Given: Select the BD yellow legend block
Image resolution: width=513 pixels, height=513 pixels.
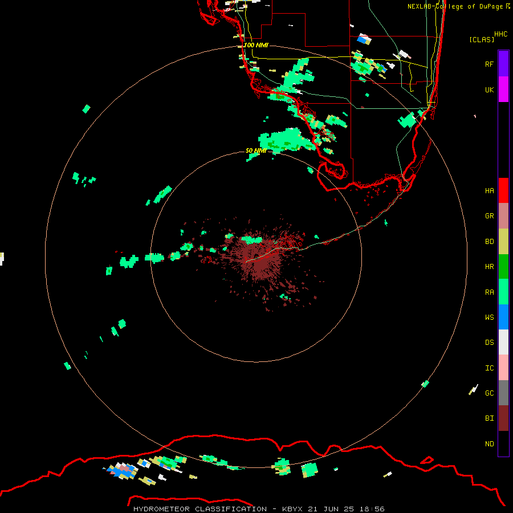Looking at the screenshot, I should 503,241.
